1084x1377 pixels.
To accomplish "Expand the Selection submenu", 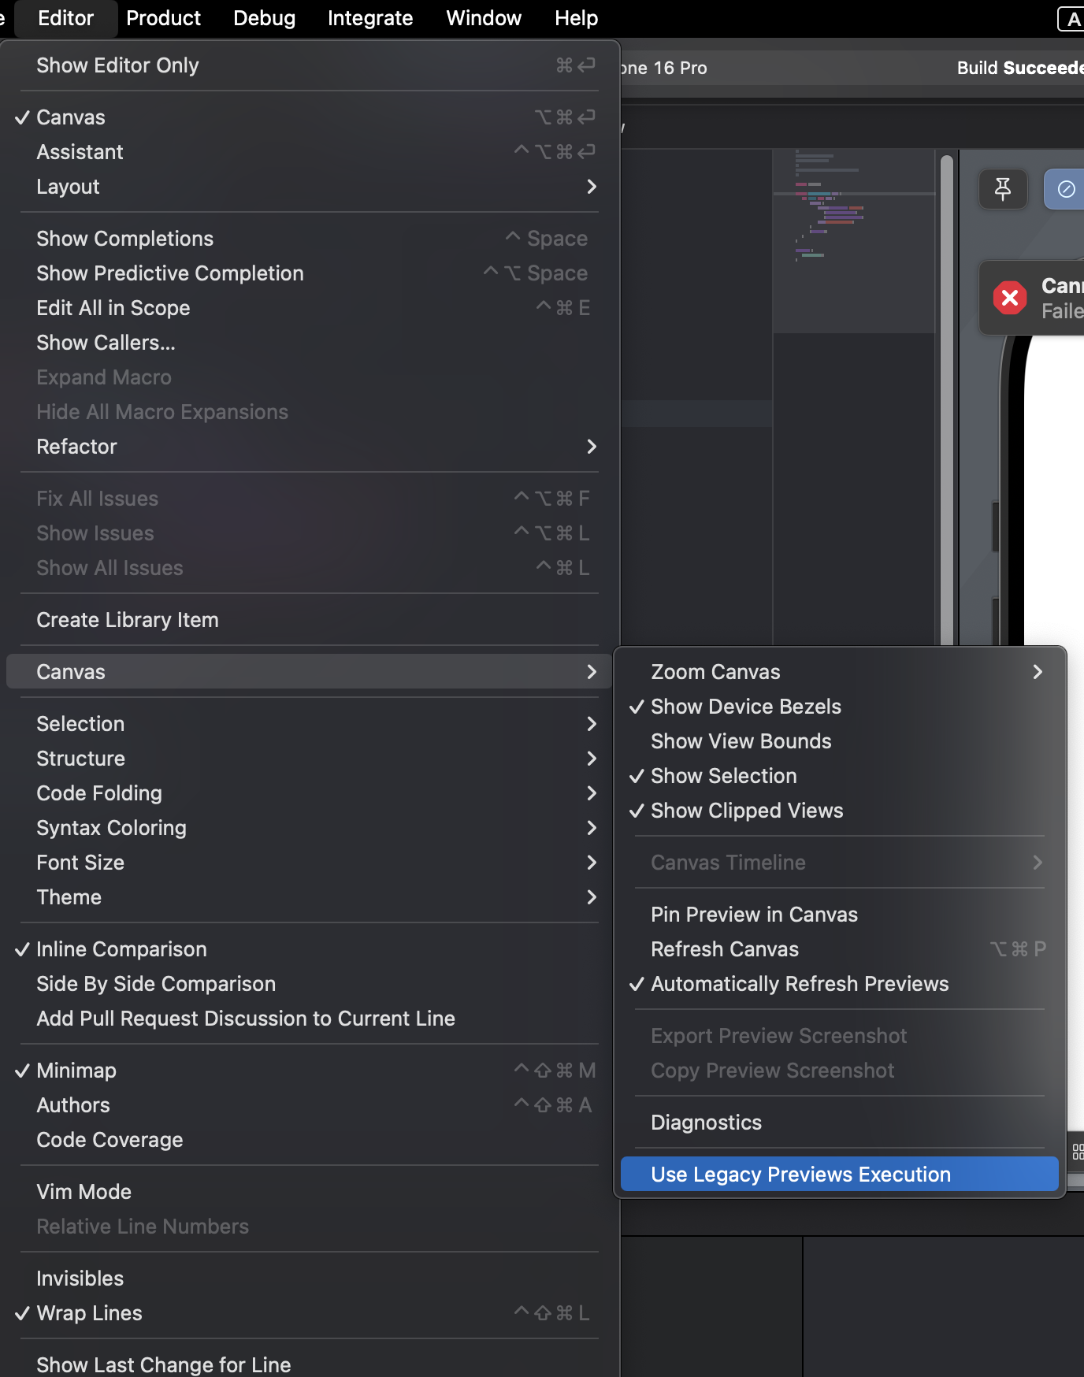I will [309, 724].
